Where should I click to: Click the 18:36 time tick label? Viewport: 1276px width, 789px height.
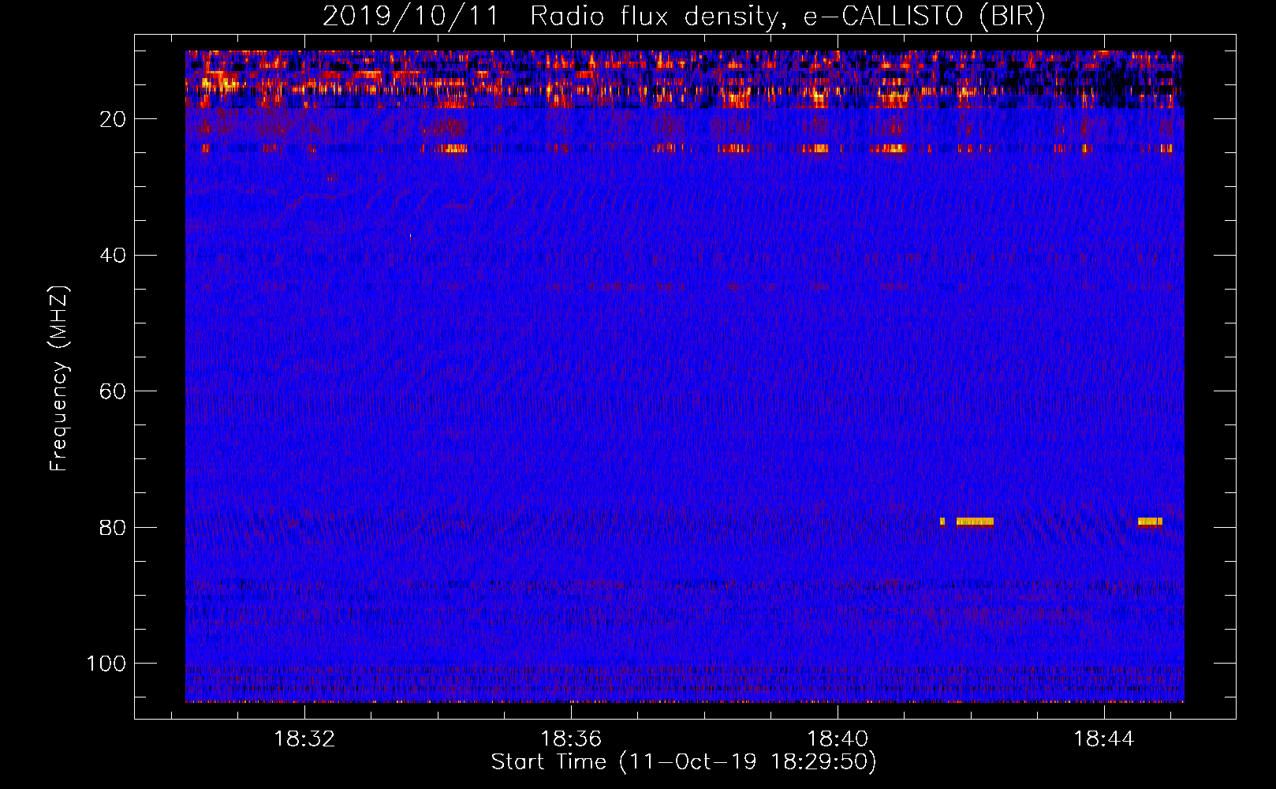tap(571, 739)
